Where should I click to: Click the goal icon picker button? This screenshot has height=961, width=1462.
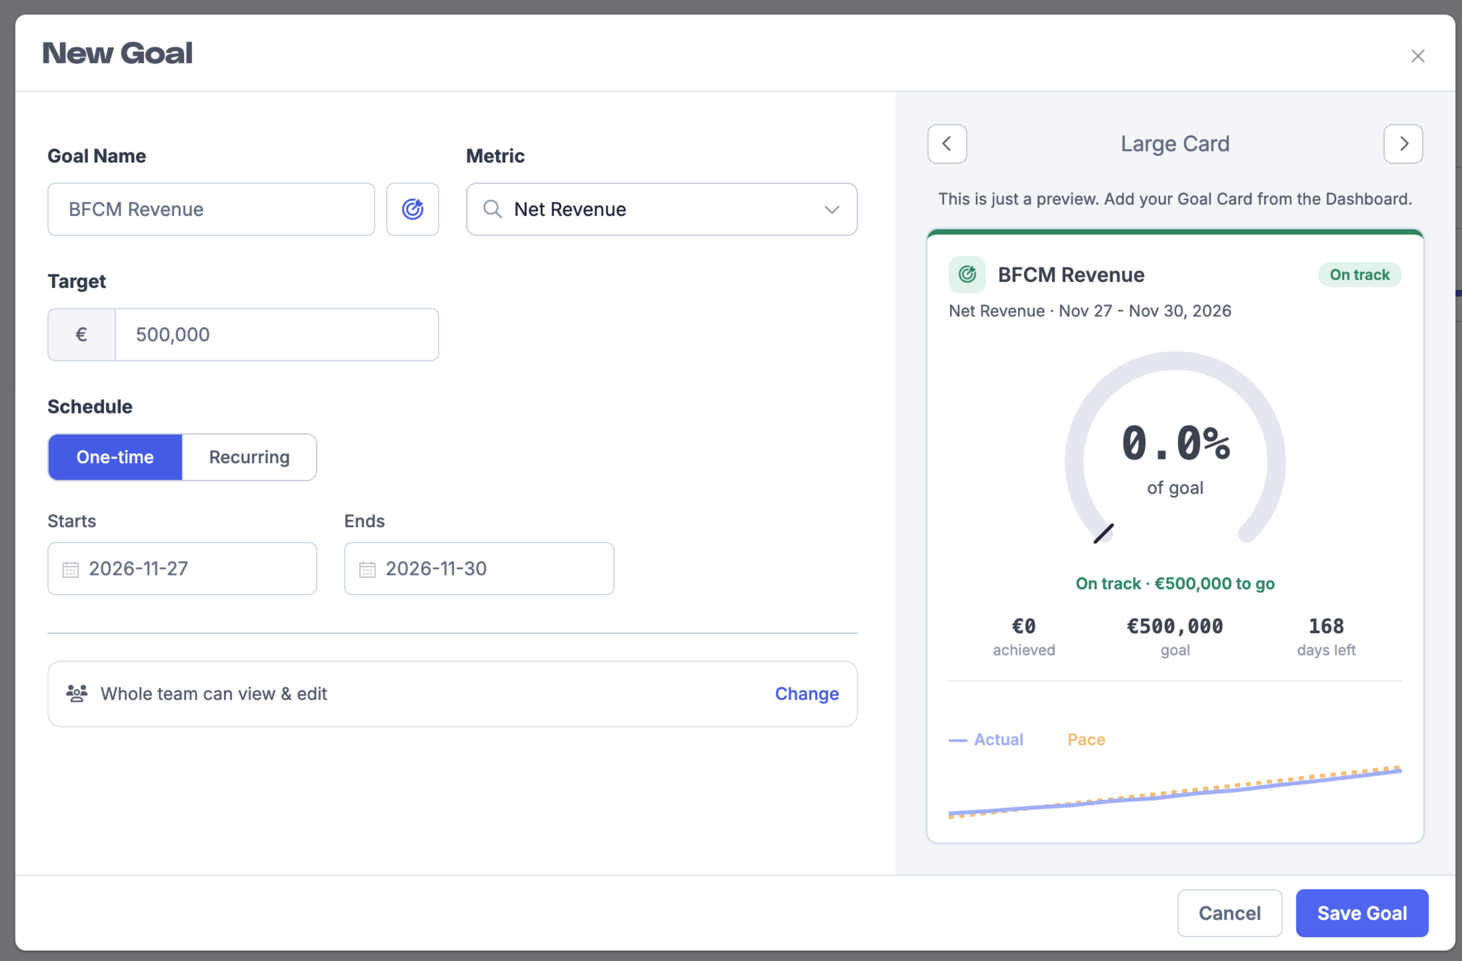(412, 210)
